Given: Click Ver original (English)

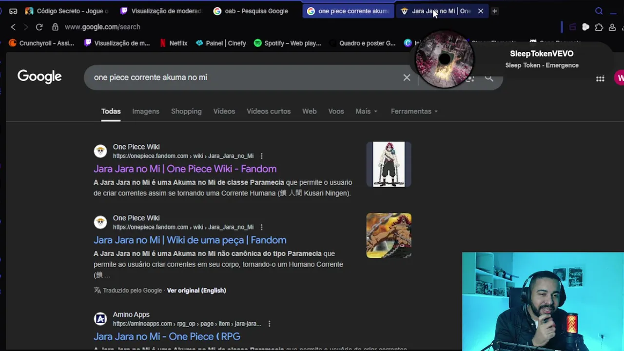Looking at the screenshot, I should point(196,291).
